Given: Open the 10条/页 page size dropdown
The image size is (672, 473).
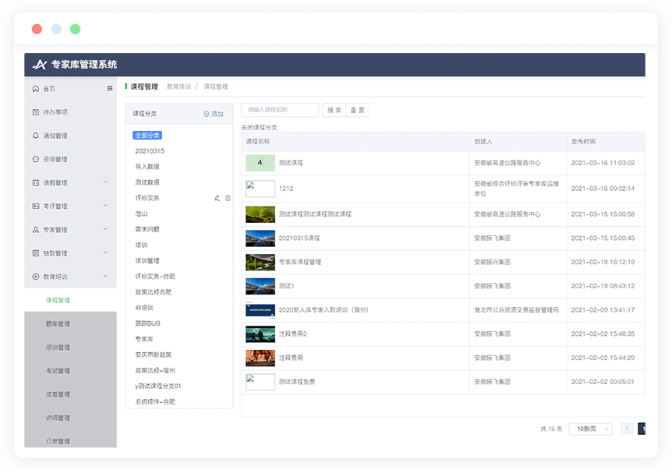Looking at the screenshot, I should tap(590, 429).
